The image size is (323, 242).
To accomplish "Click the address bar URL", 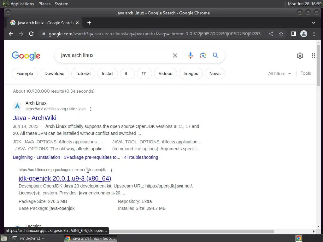I will [x=156, y=34].
